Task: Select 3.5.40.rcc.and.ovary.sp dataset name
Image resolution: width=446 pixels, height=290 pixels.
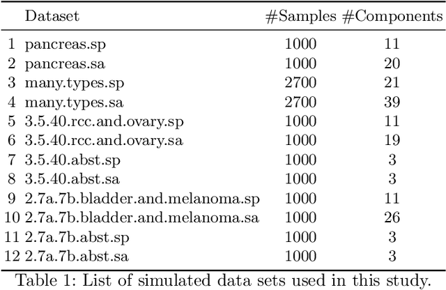Action: (102, 121)
